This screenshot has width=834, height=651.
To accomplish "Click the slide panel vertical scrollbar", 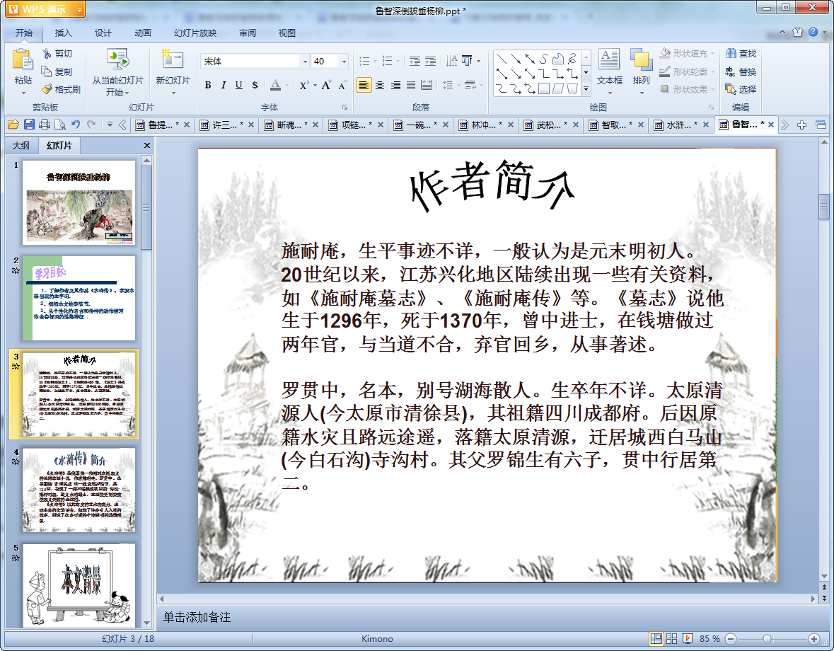I will (147, 207).
